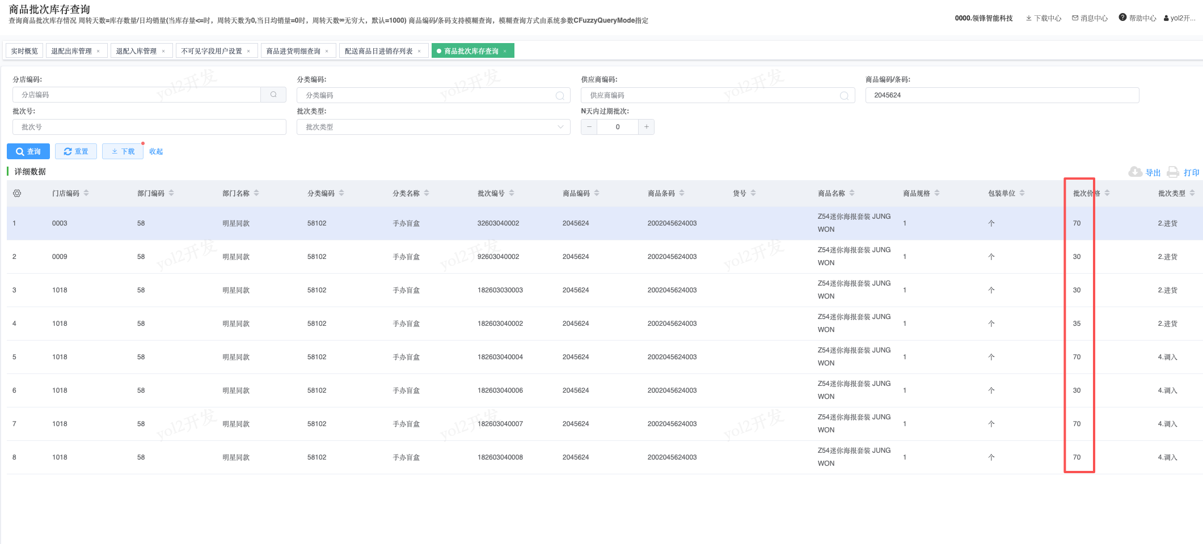
Task: Expand the 批次类型 dropdown
Action: (433, 127)
